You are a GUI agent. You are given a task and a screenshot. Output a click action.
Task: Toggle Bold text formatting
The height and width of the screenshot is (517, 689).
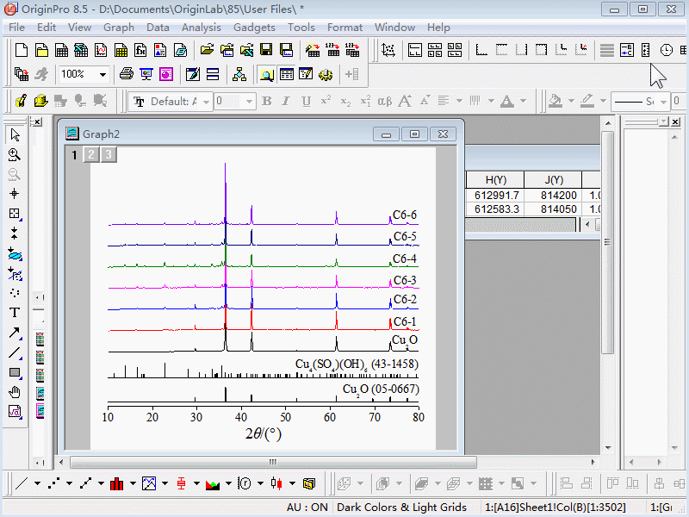pos(267,102)
